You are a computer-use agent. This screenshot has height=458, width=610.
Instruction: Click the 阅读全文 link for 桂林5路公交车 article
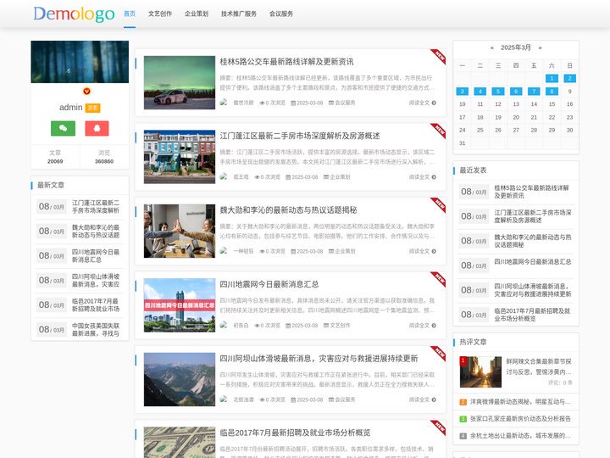pos(422,103)
